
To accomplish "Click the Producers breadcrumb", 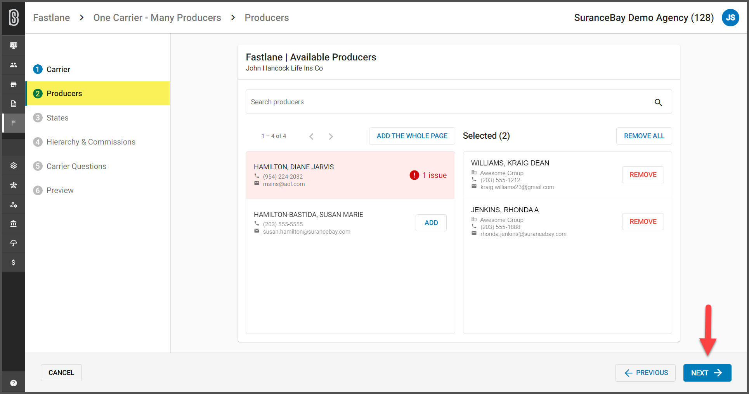I will pos(267,17).
